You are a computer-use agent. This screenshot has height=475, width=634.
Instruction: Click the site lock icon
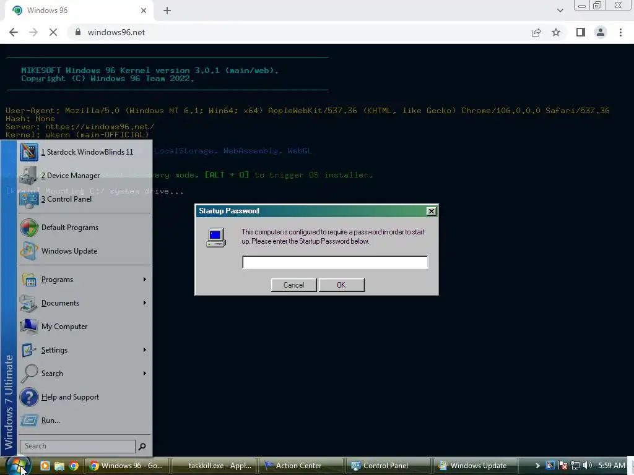[x=78, y=32]
